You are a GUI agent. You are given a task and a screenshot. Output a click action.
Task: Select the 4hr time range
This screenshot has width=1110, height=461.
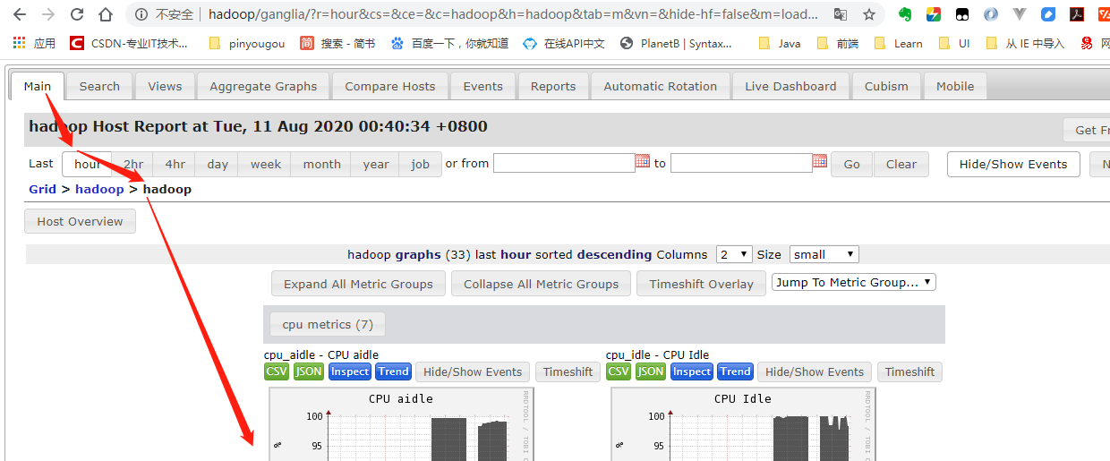[x=175, y=164]
